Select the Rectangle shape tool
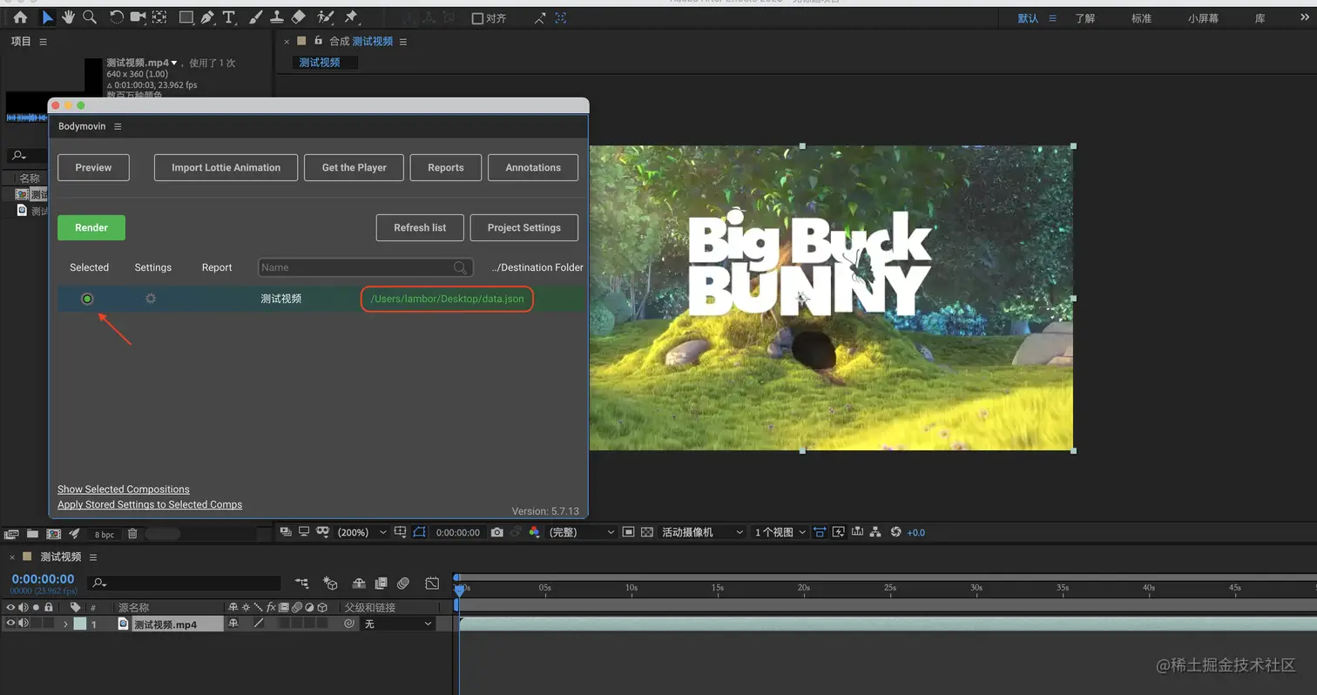 (186, 17)
